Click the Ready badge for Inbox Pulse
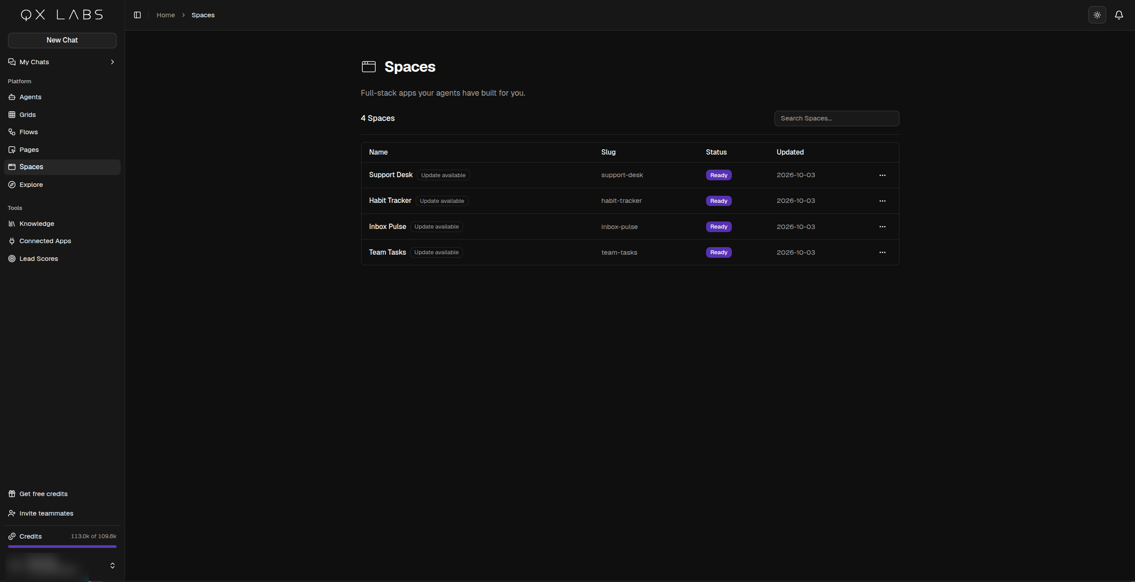The width and height of the screenshot is (1135, 582). pyautogui.click(x=719, y=227)
